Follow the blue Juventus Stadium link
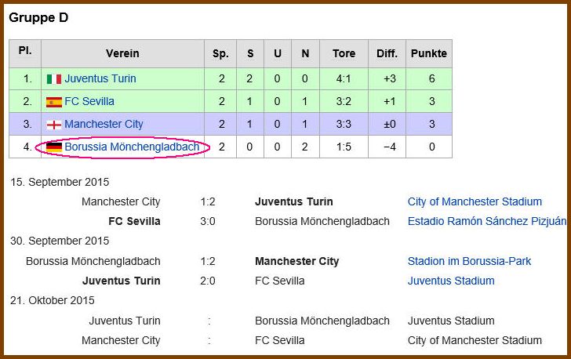This screenshot has width=571, height=359. (x=451, y=281)
